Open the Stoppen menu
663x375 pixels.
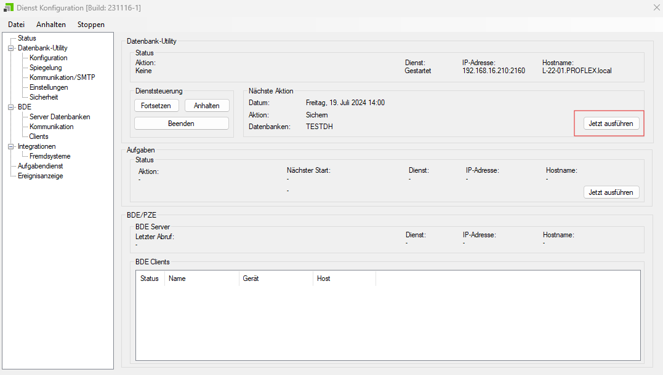pyautogui.click(x=91, y=25)
